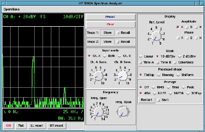Click the Restart averaging button

tap(146, 100)
